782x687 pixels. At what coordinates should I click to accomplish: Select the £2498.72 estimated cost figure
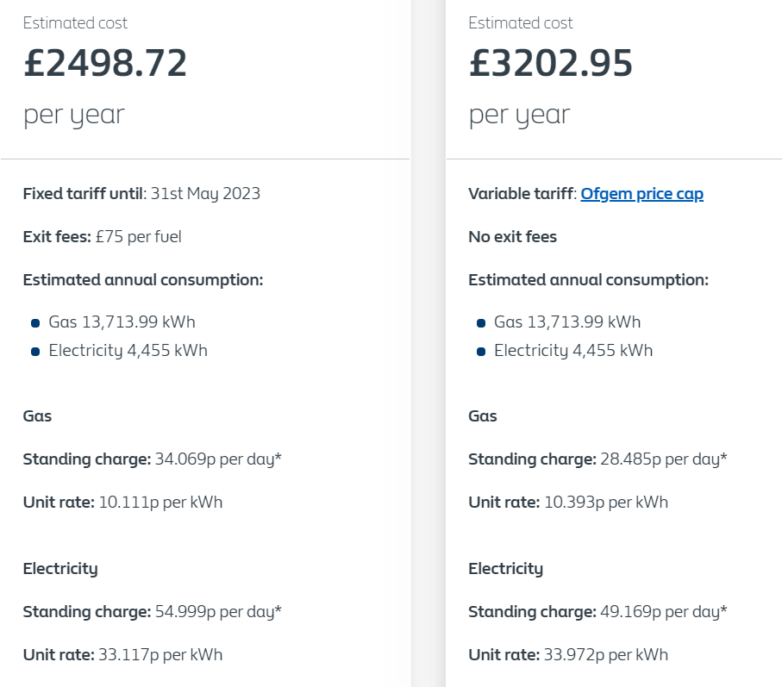pyautogui.click(x=105, y=63)
